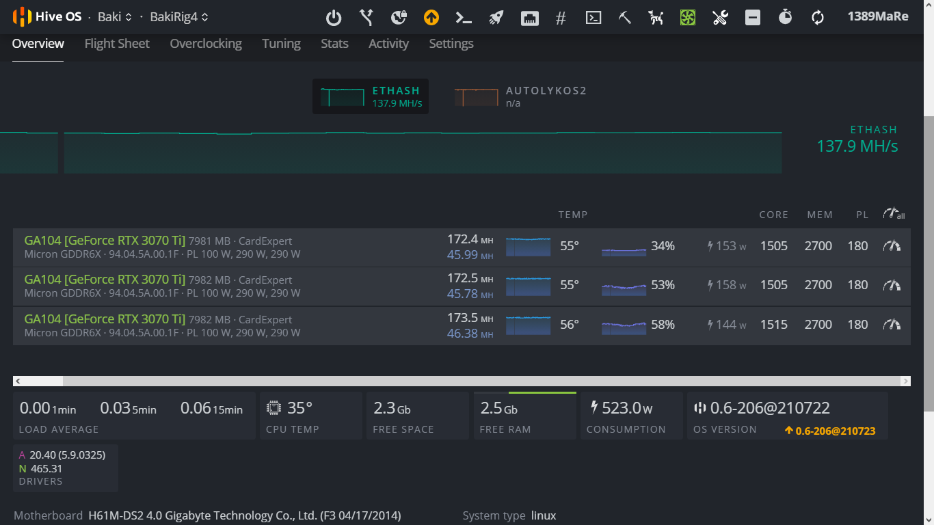Click the network routing arrows icon
The image size is (934, 525).
point(366,18)
